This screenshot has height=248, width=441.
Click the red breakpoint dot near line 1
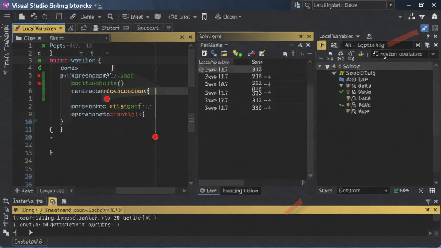pyautogui.click(x=107, y=99)
